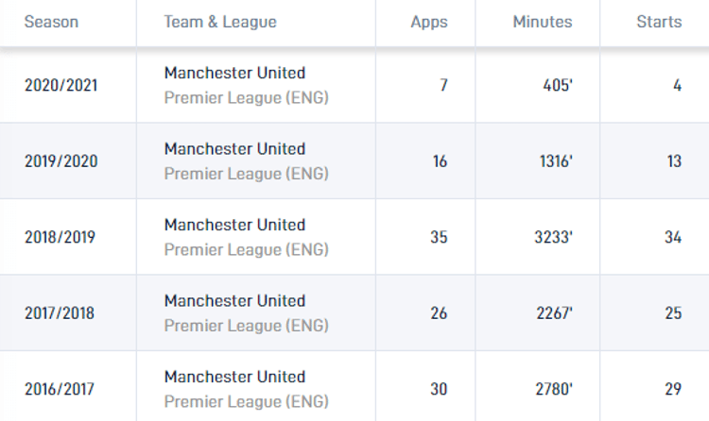Select the 2017/2018 season cell
The width and height of the screenshot is (709, 421).
(x=60, y=313)
